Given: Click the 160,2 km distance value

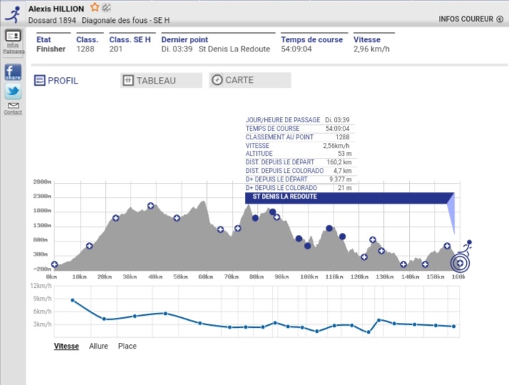Looking at the screenshot, I should 339,162.
